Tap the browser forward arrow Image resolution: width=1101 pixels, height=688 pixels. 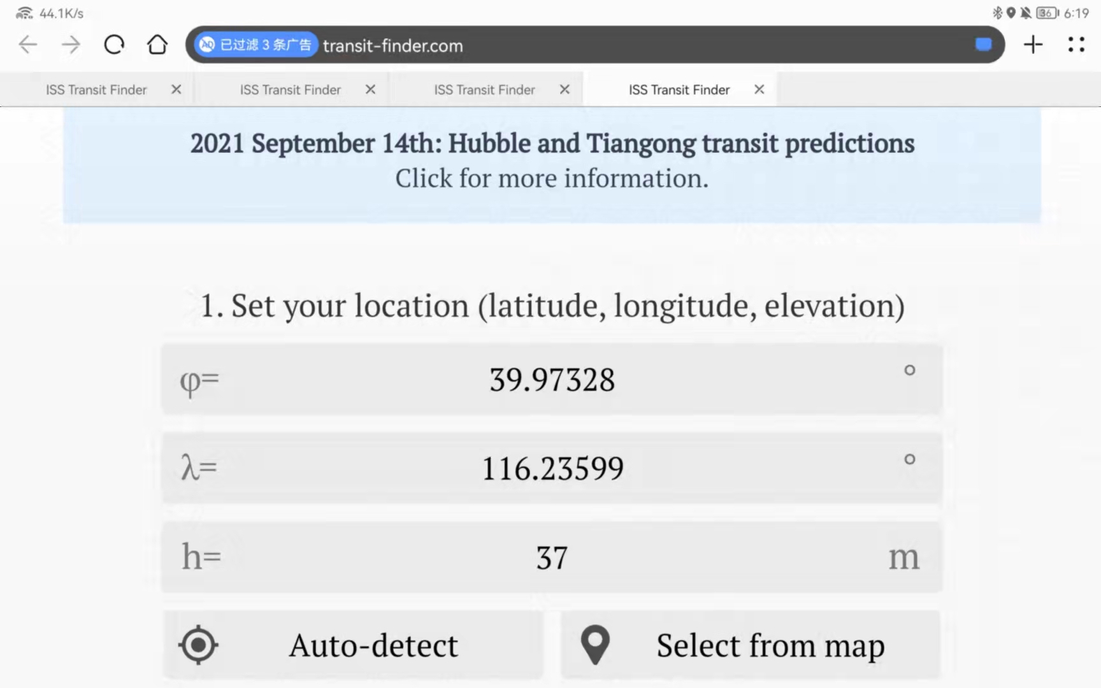(x=71, y=45)
